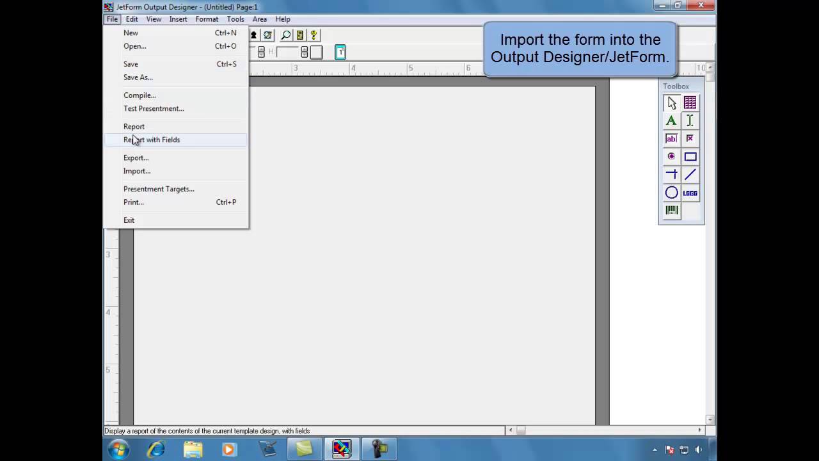Open the Area menu

(x=260, y=19)
